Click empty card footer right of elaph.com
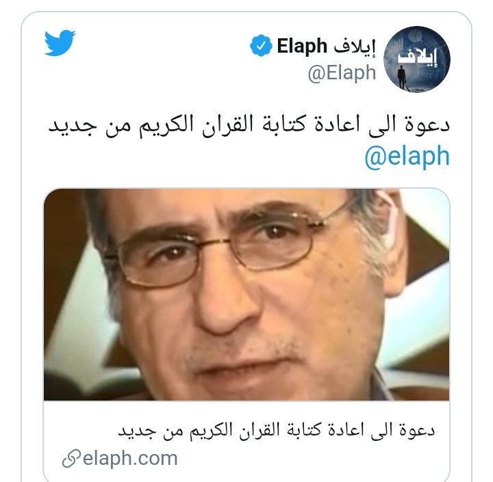This screenshot has width=493, height=482. tap(312, 459)
